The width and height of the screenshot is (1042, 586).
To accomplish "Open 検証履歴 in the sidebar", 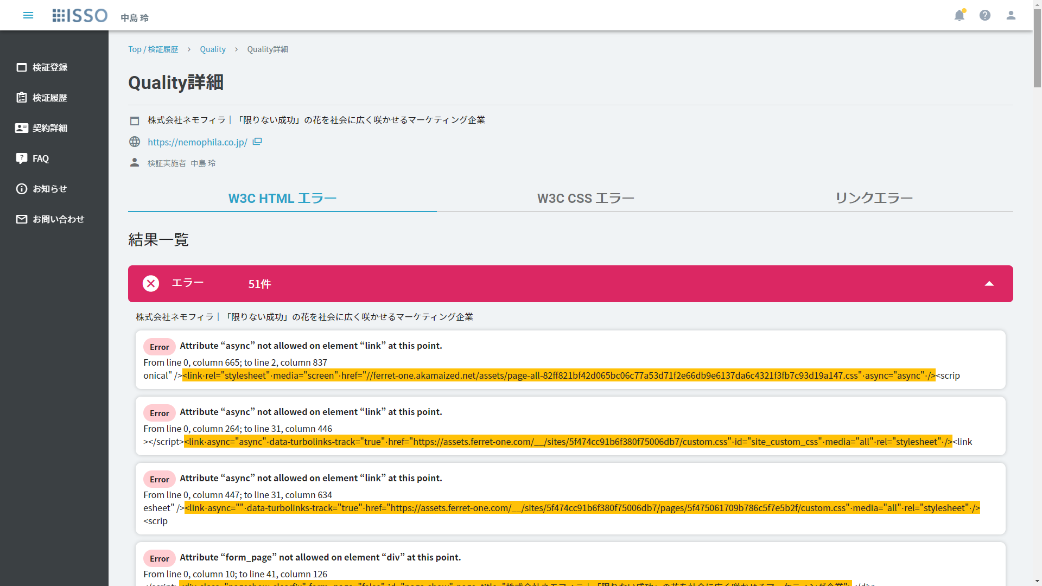I will click(x=49, y=98).
